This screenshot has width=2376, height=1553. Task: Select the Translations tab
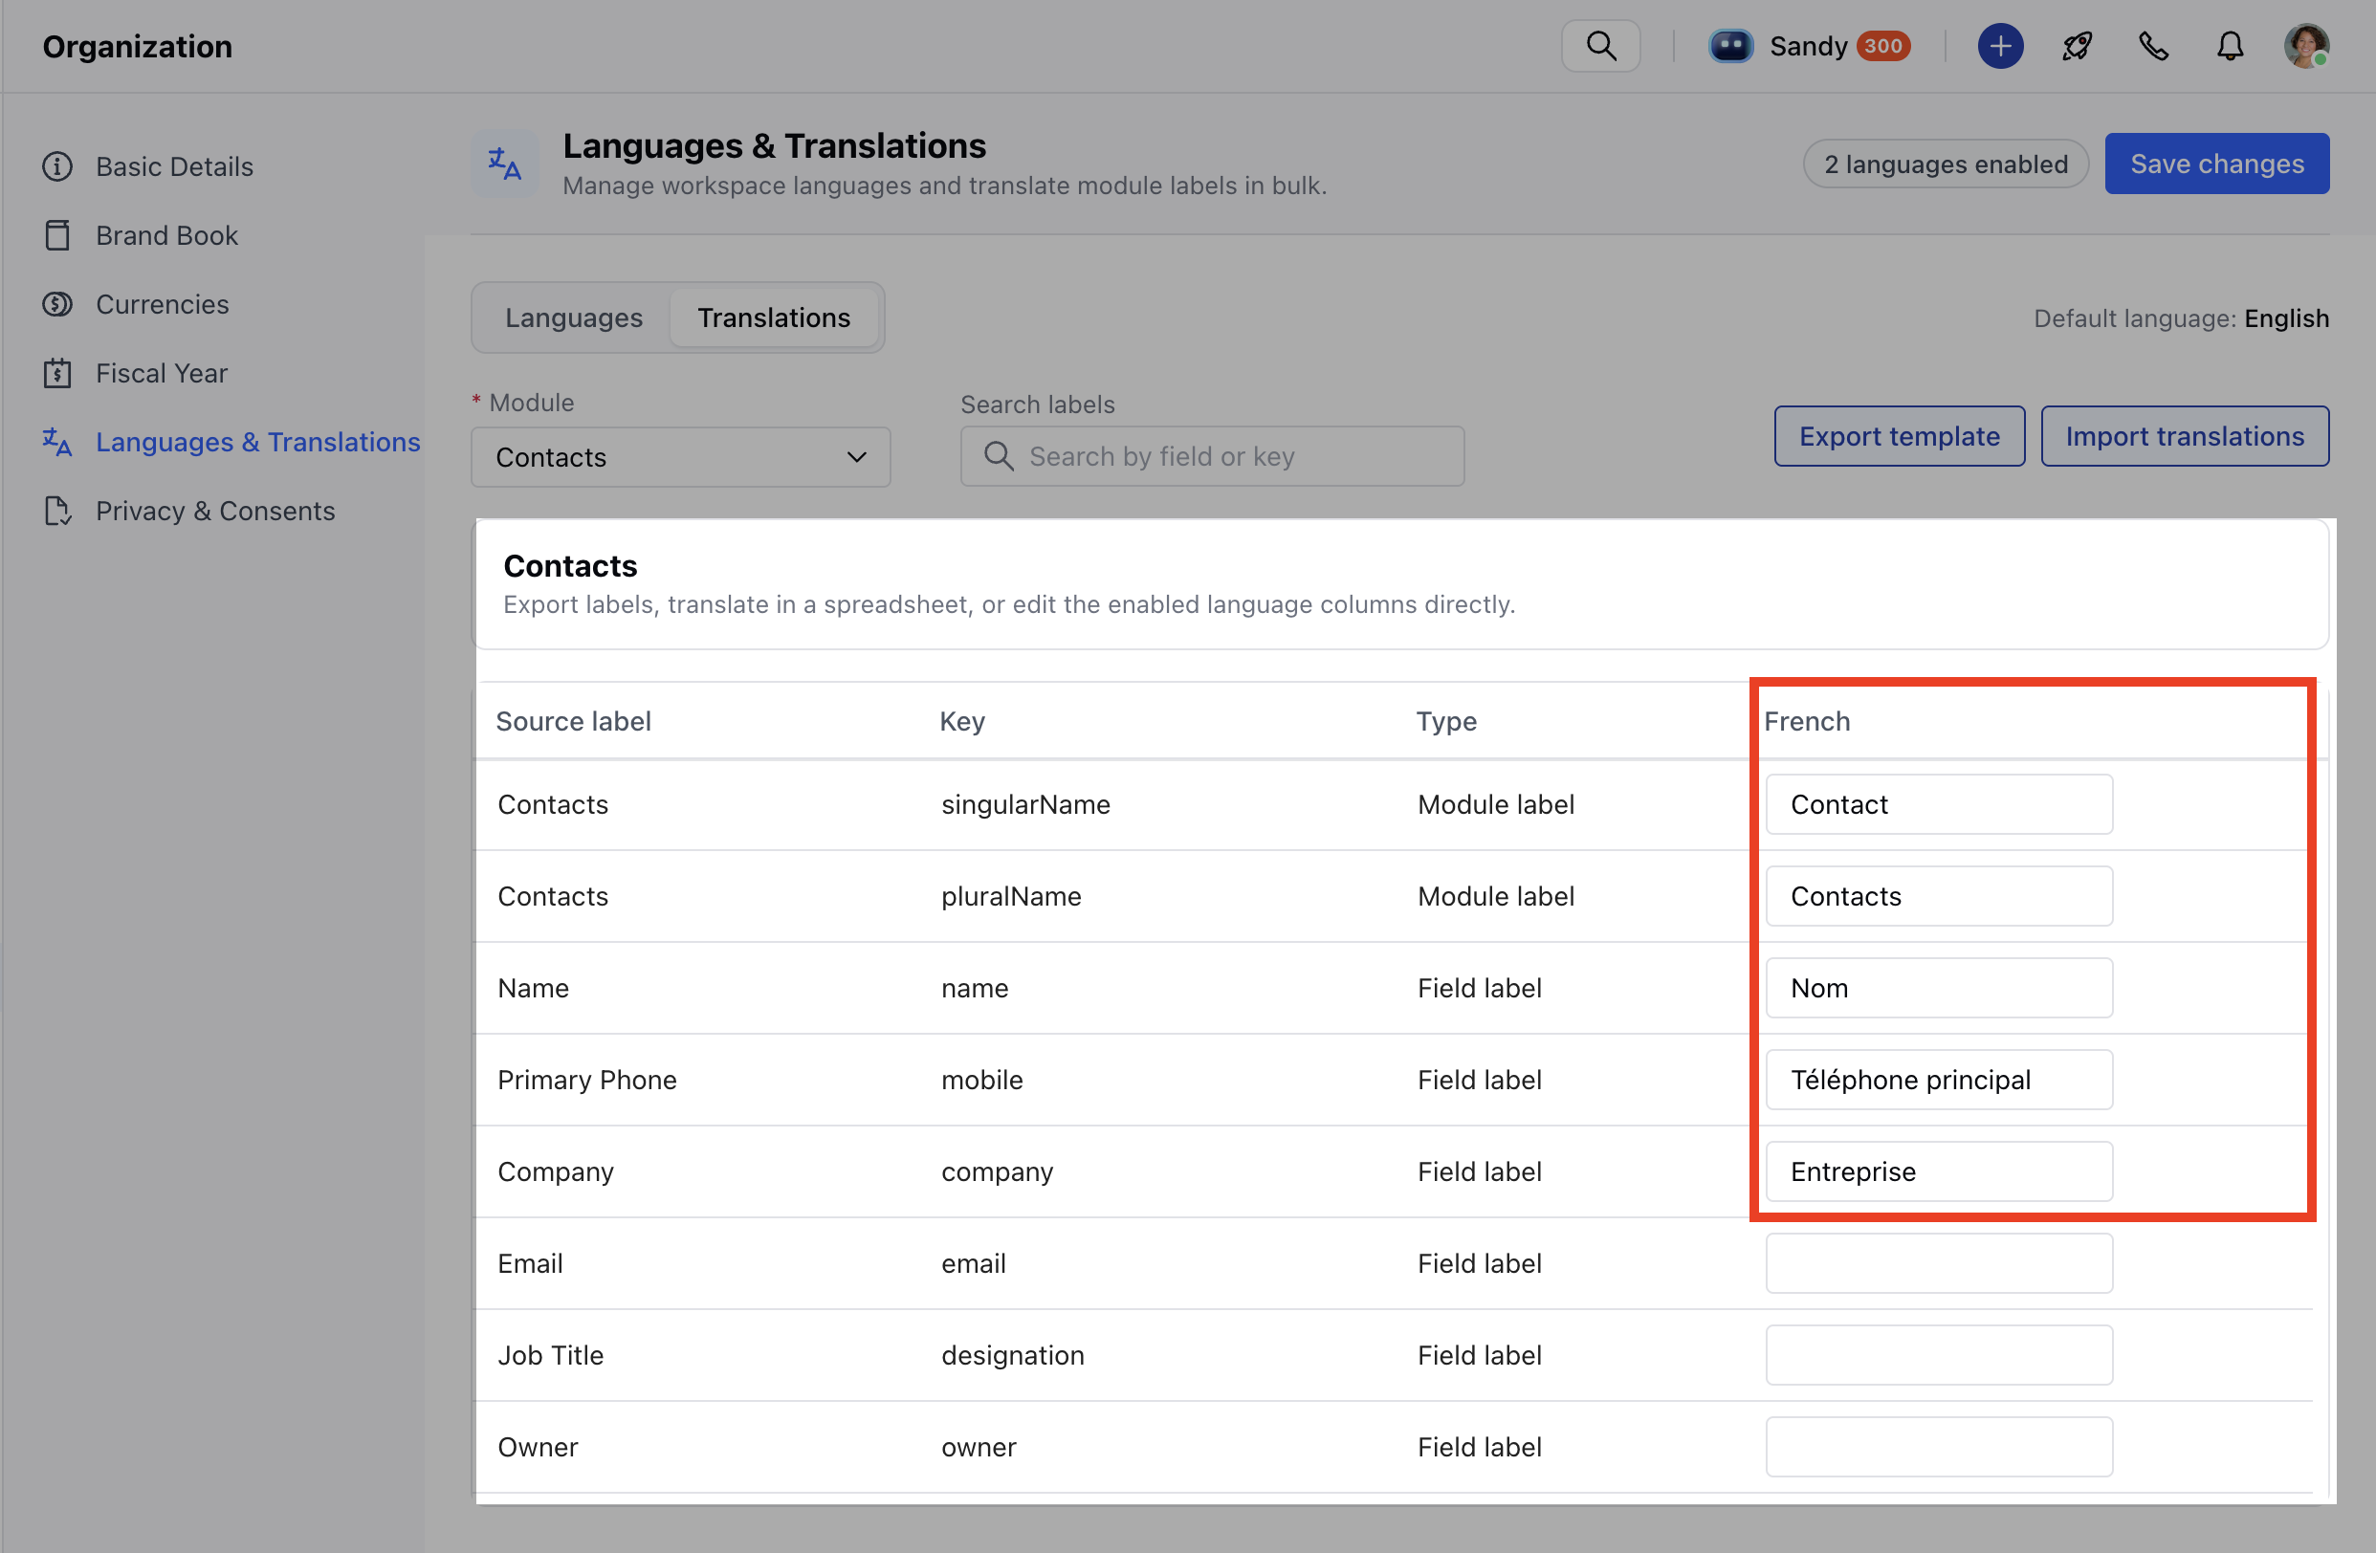coord(774,317)
